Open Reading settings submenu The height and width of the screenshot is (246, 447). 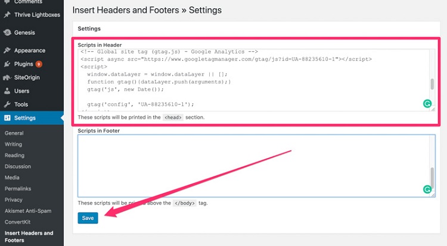14,155
